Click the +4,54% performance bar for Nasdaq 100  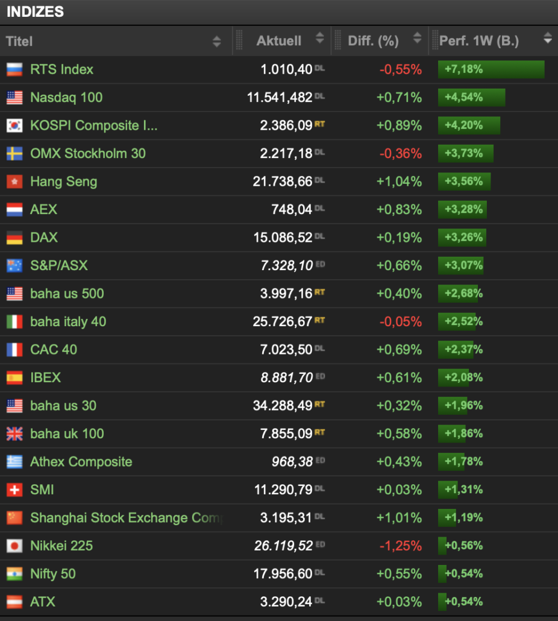click(x=472, y=98)
